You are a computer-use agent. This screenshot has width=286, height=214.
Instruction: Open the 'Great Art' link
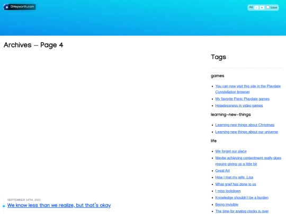click(x=222, y=171)
